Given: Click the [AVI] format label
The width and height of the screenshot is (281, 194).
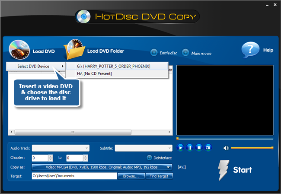Looking at the screenshot, I should click(x=182, y=167).
